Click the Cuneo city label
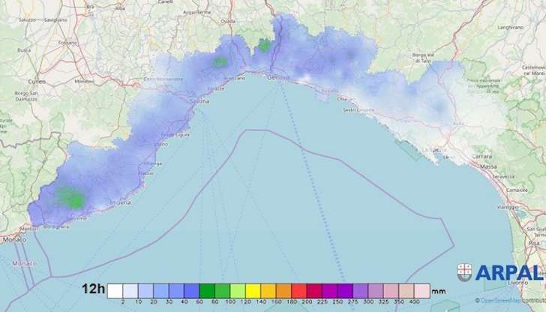Viewport: 546px width, 312px height. click(x=37, y=82)
